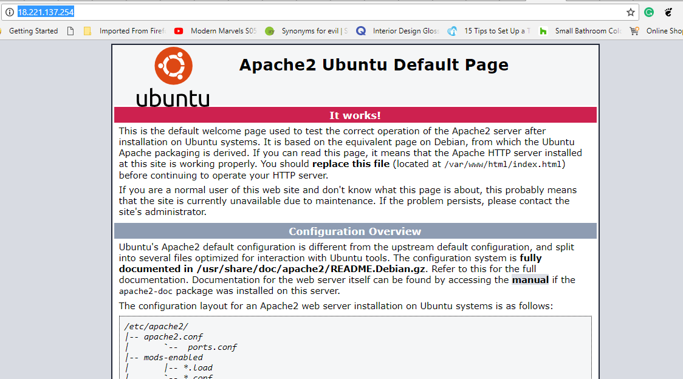Viewport: 683px width, 379px height.
Task: Open the Synonyms for evil bookmark
Action: [x=307, y=31]
